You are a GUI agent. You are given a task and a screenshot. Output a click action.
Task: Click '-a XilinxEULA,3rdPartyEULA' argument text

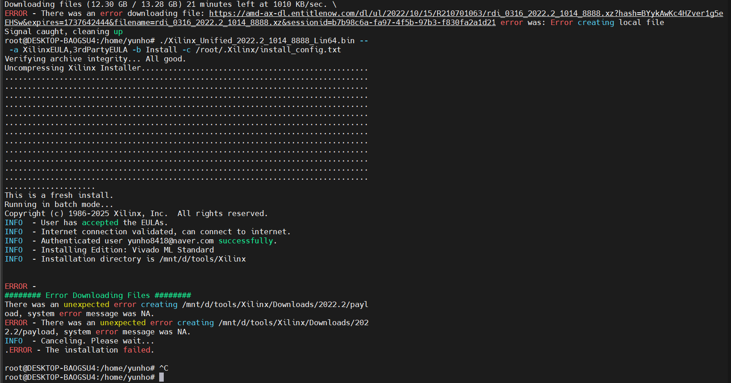[x=68, y=50]
